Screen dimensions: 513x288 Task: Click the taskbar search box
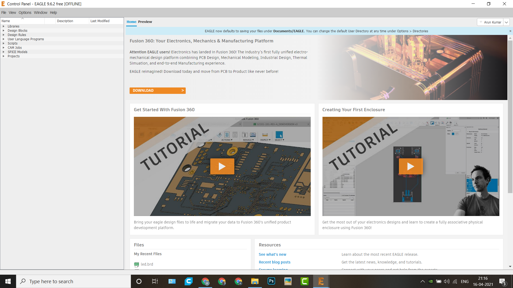click(x=73, y=281)
